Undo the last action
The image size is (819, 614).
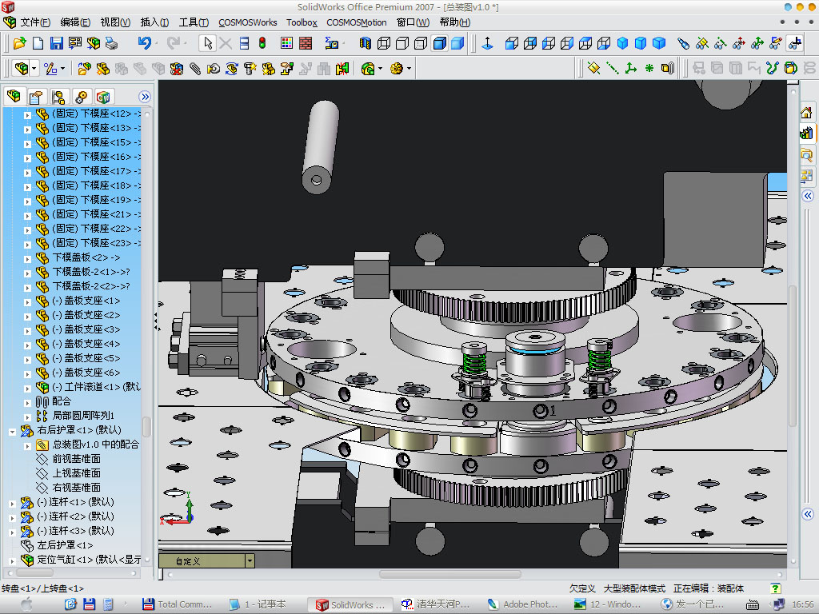pyautogui.click(x=144, y=43)
